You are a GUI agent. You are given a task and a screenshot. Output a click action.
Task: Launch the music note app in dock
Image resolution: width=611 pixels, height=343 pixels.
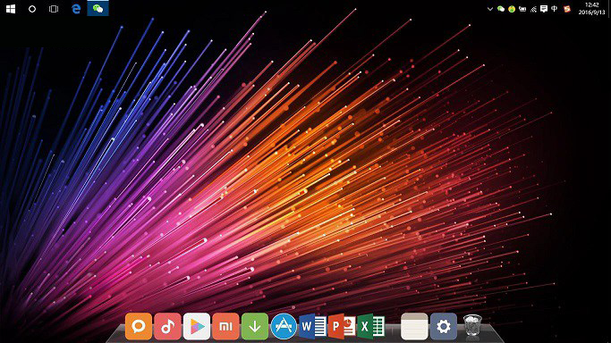167,326
